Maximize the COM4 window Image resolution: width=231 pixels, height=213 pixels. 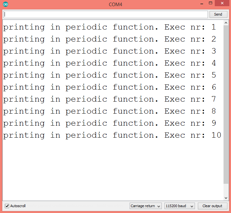tap(211, 3)
